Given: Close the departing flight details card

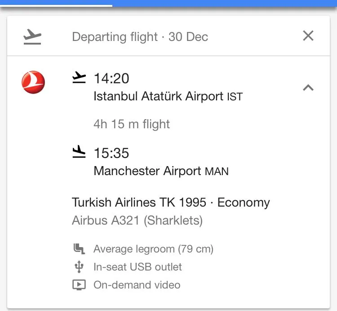Looking at the screenshot, I should click(308, 36).
